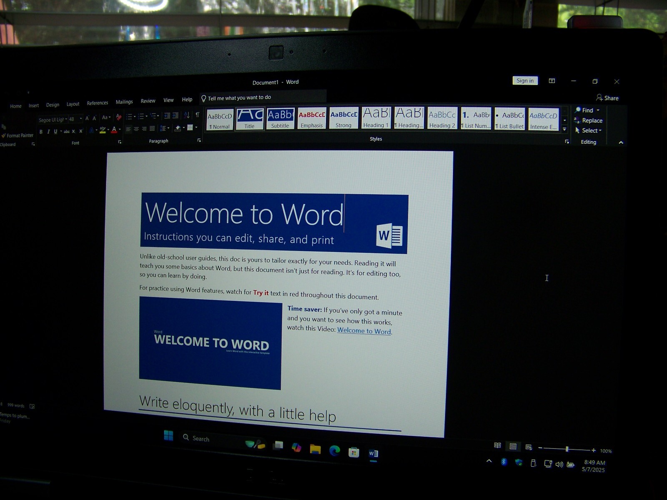
Task: Apply paragraph shading fill
Action: pos(178,128)
